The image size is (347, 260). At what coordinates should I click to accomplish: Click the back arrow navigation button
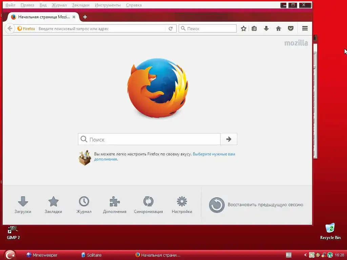[10, 28]
